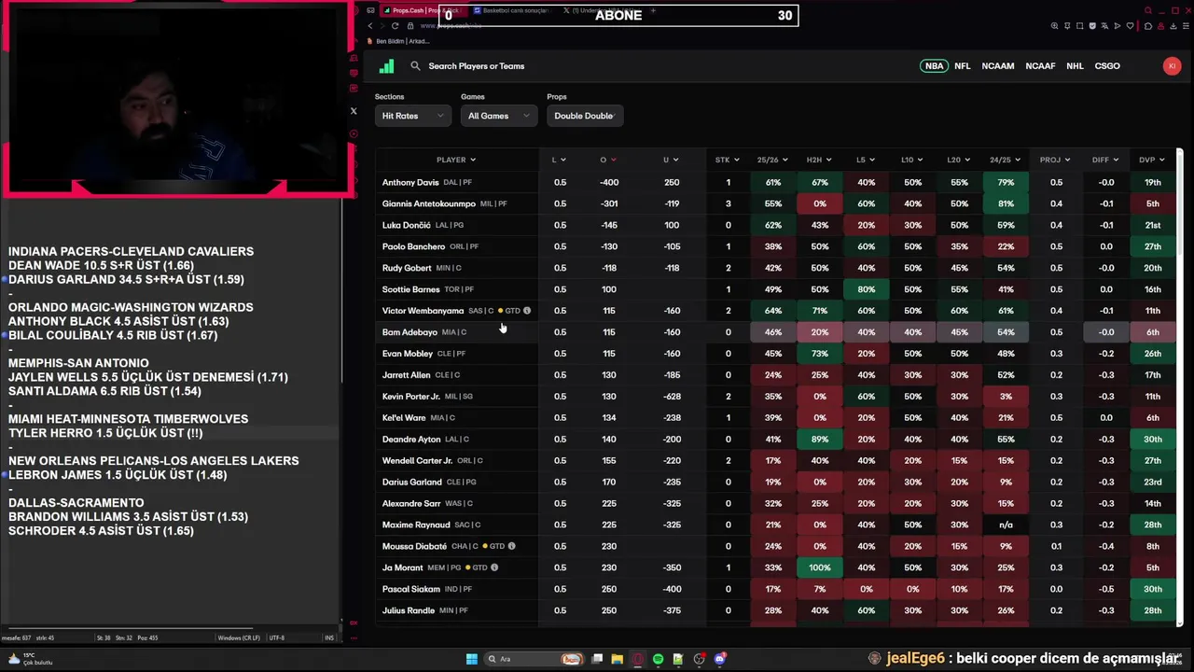Click info icon next to Victor Wembanyama
Image resolution: width=1194 pixels, height=672 pixels.
click(x=527, y=311)
